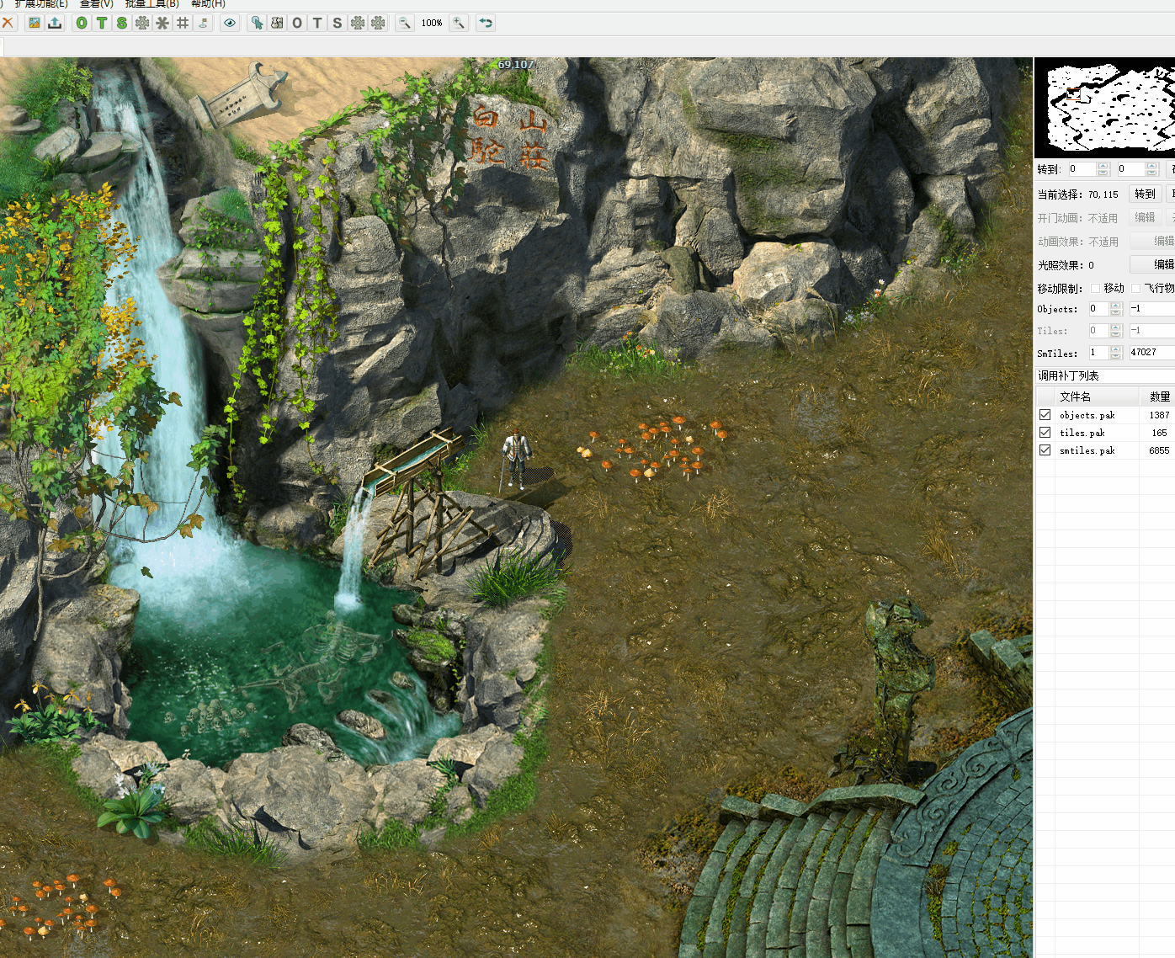This screenshot has height=958, width=1175.
Task: Open the 帮助(H) menu
Action: pyautogui.click(x=208, y=4)
